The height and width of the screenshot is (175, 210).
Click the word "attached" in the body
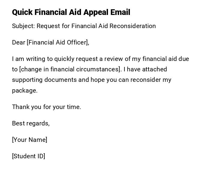[154, 69]
